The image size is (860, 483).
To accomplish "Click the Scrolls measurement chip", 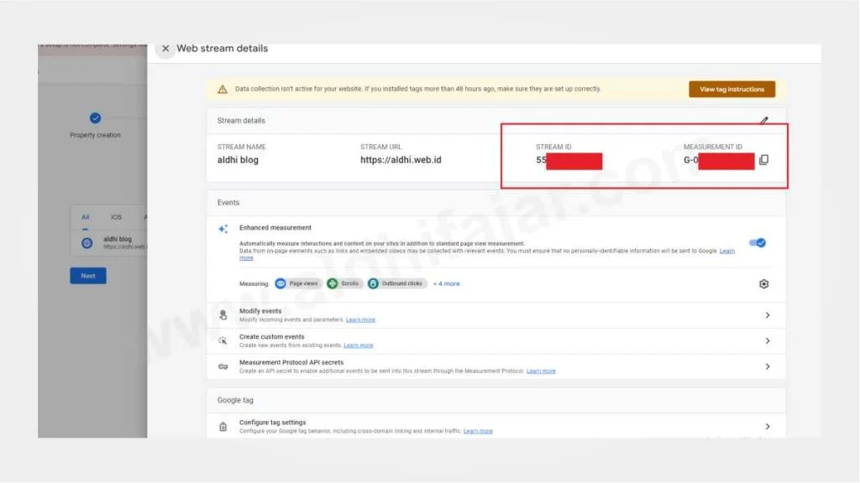I will coord(343,283).
